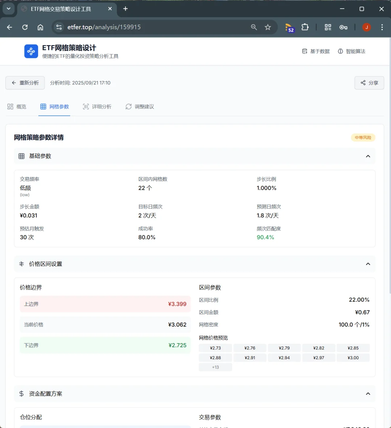Screen dimensions: 391x428
Task: Click the etfer.top address bar
Action: click(104, 27)
